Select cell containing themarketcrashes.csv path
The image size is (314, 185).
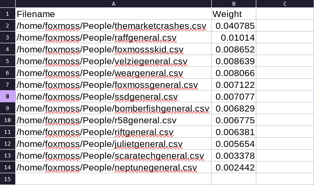tap(113, 26)
